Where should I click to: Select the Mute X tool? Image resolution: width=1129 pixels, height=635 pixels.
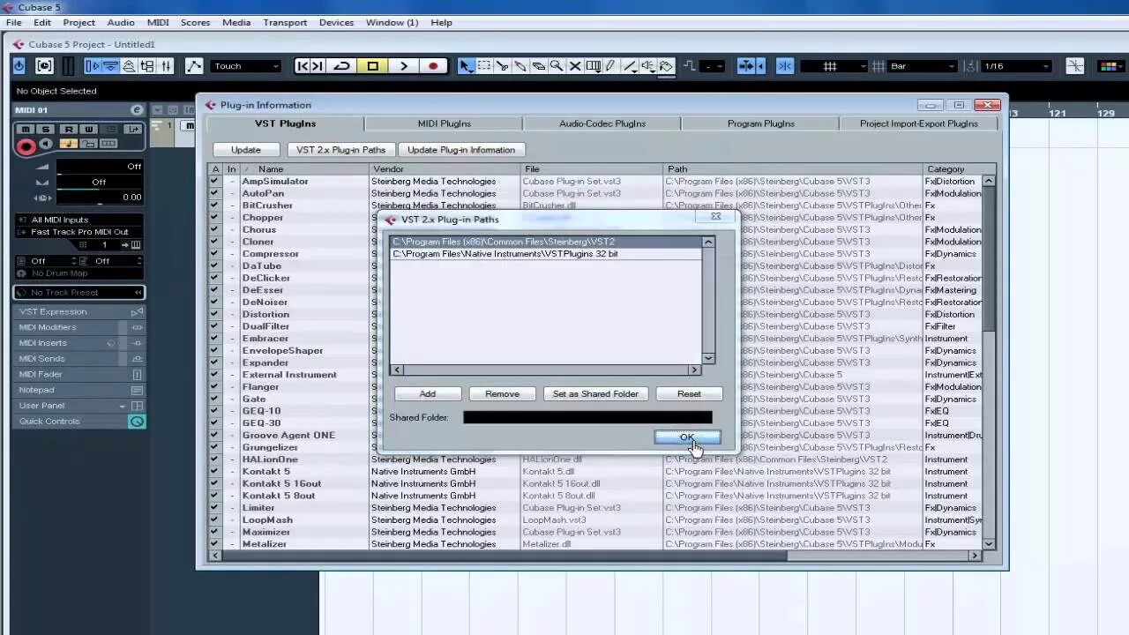[575, 66]
